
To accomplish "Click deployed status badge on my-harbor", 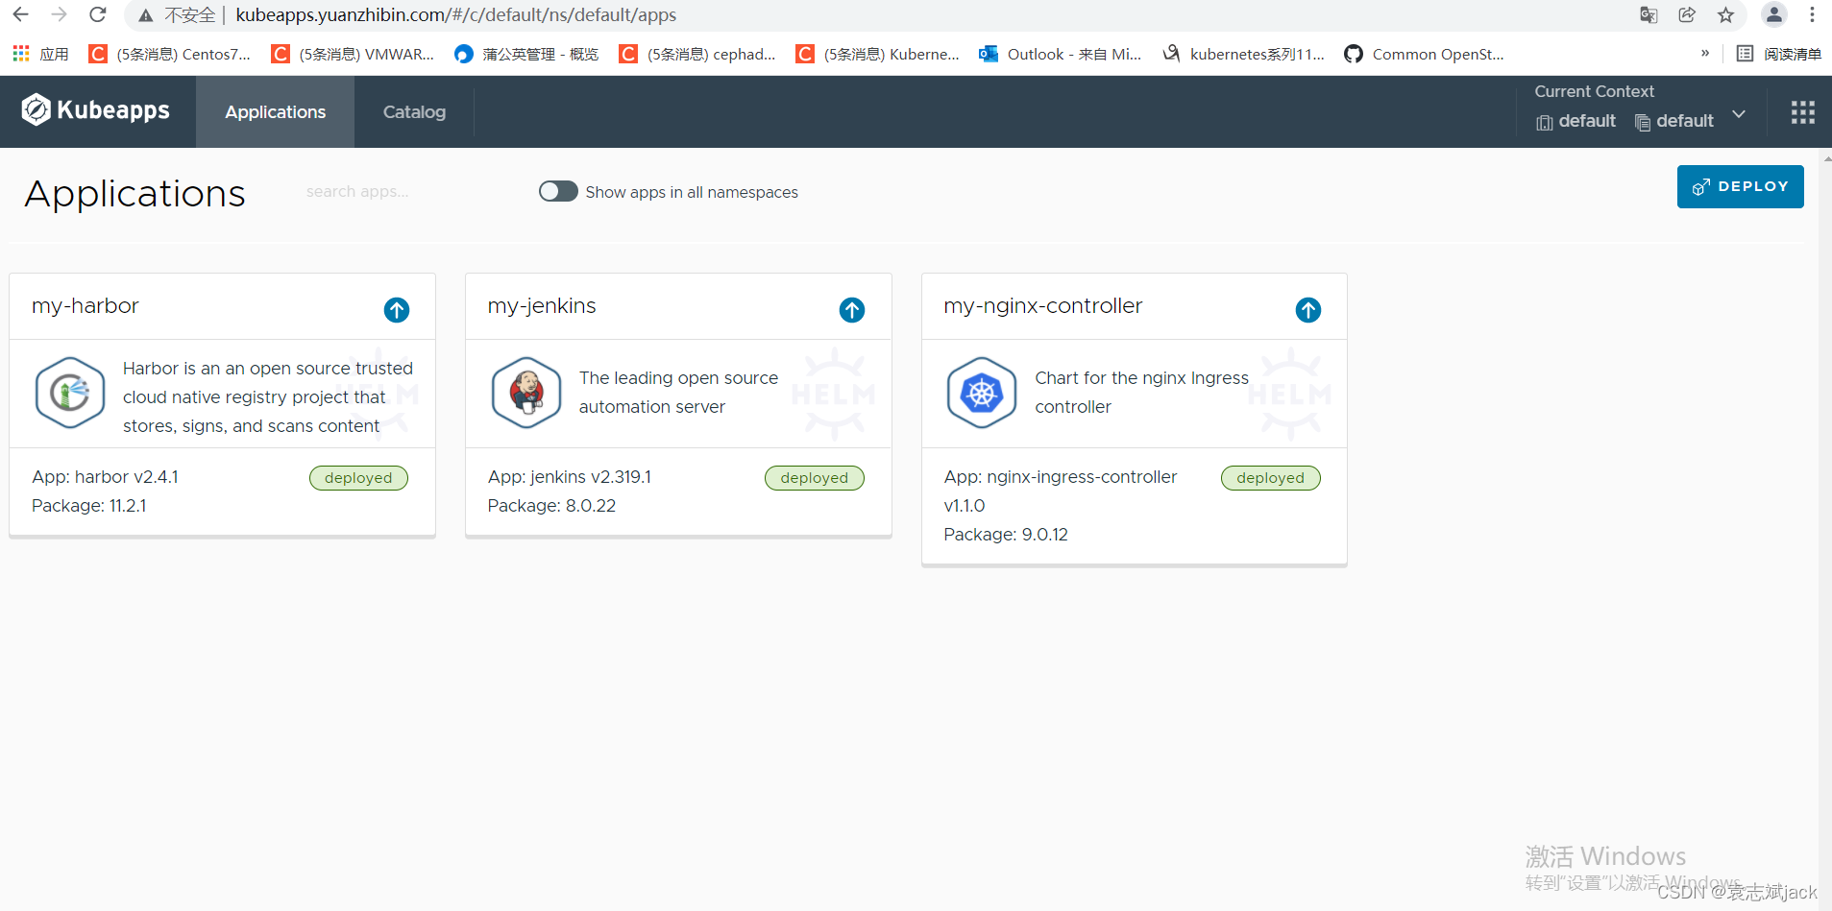I will coord(358,478).
